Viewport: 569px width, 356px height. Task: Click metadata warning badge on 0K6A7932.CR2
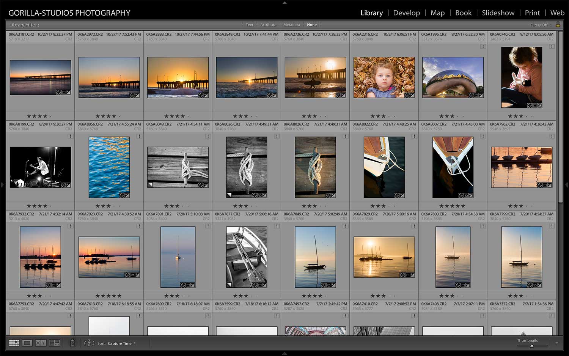[x=71, y=226]
